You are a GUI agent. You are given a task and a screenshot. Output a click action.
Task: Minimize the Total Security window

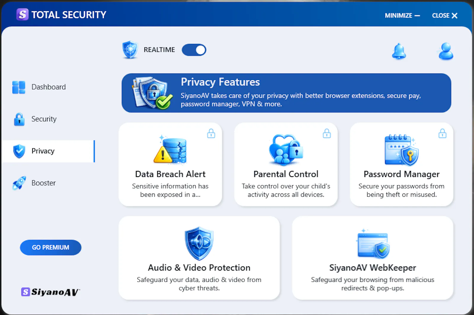[402, 15]
